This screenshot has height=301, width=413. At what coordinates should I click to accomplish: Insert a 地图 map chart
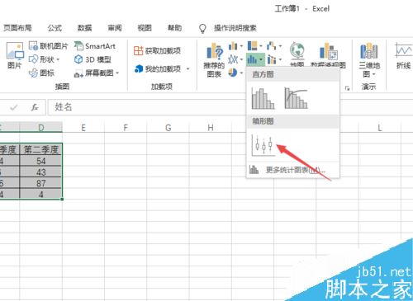297,54
